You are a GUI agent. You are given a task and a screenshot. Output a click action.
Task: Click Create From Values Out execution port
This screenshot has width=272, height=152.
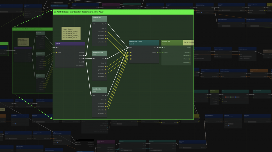[157, 48]
